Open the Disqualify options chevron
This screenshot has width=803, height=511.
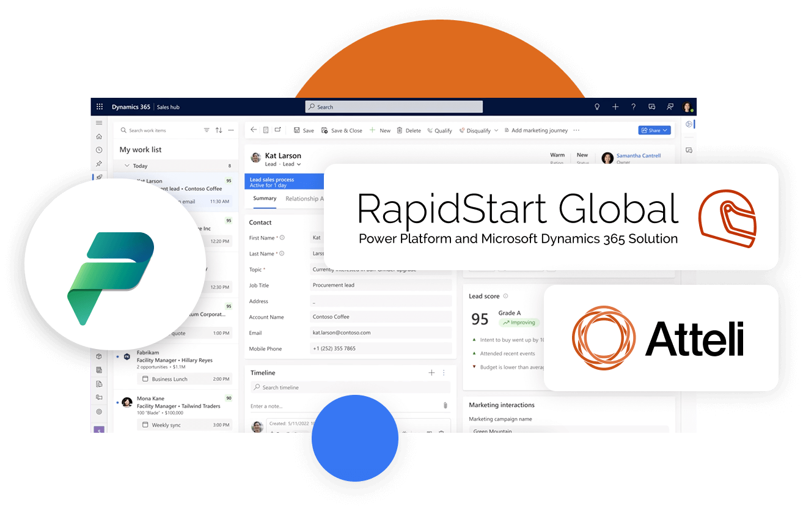point(496,130)
